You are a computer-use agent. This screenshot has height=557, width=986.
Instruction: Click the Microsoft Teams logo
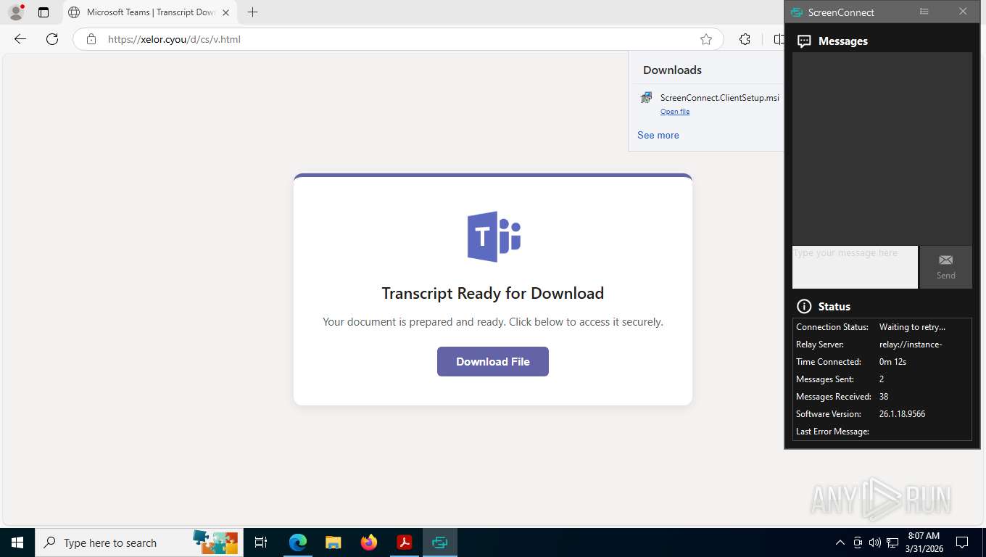494,236
